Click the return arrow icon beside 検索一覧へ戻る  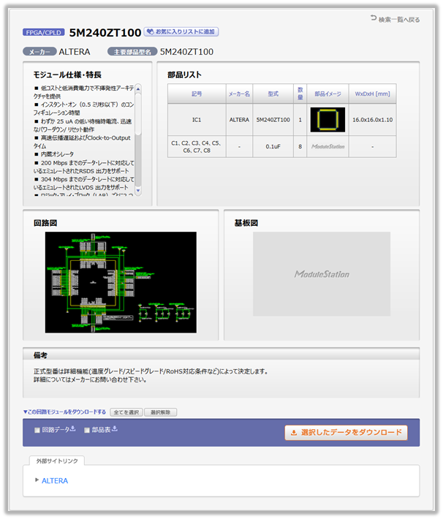point(374,18)
